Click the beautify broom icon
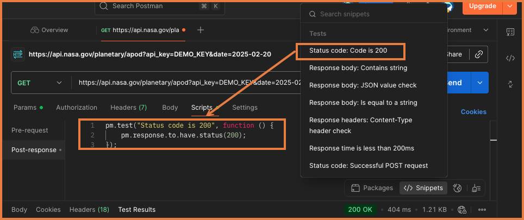 476,188
